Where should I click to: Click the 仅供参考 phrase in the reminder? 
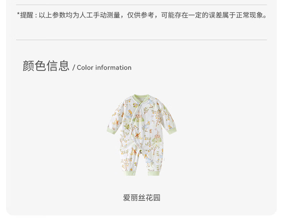140,15
